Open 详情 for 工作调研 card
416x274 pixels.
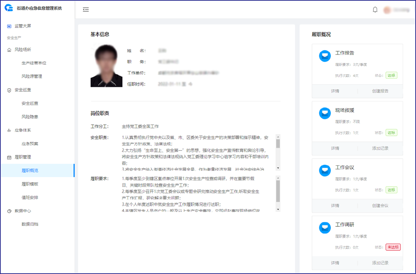(335, 263)
